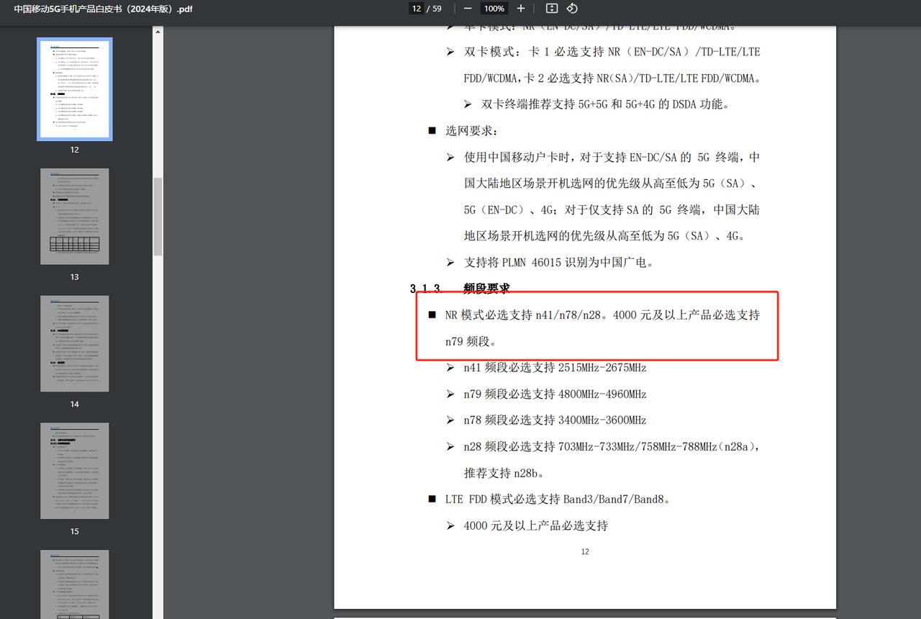The image size is (921, 619).
Task: Click the LTE FDD 模式必选支持 Band3/Band7/Band8 line
Action: 558,500
